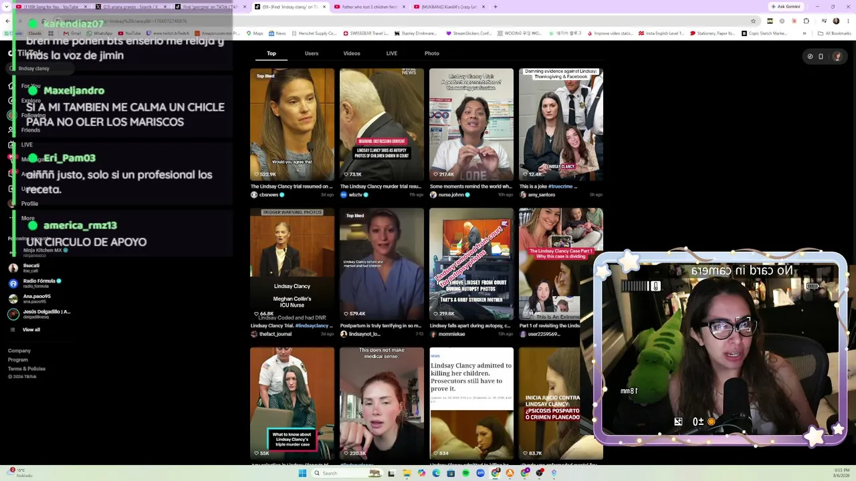Open the wbztv autopsy photos video
This screenshot has height=481, width=856.
[x=382, y=124]
